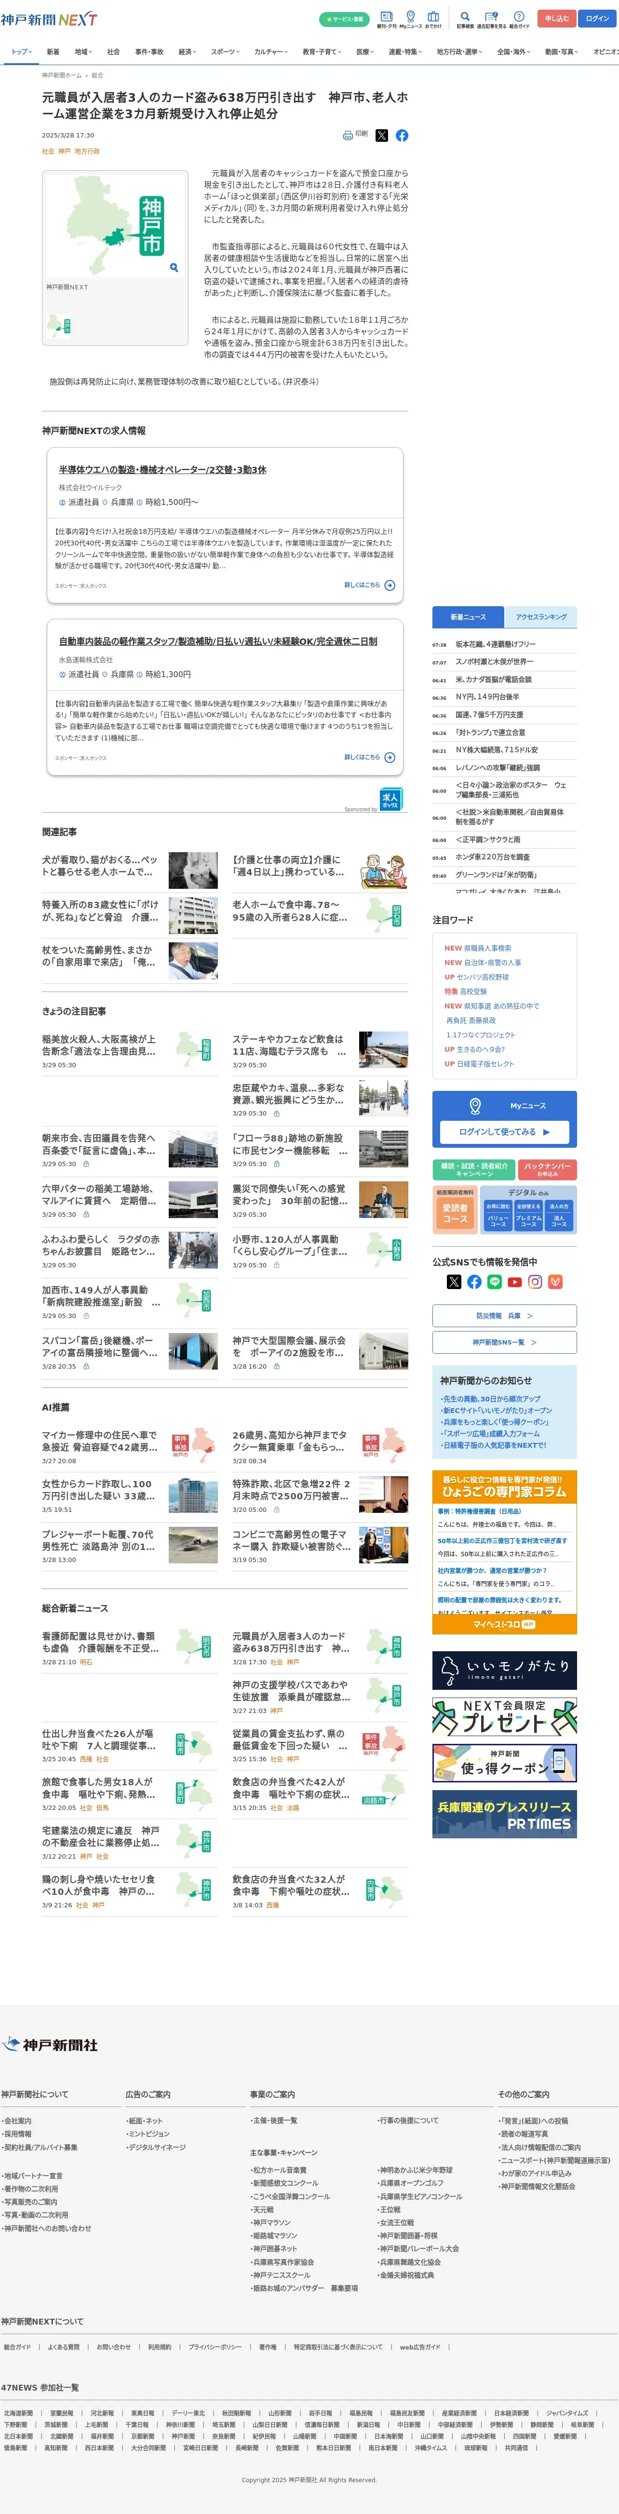This screenshot has height=2514, width=619.
Task: Open the 半導体ウエハ job listing title
Action: [162, 469]
